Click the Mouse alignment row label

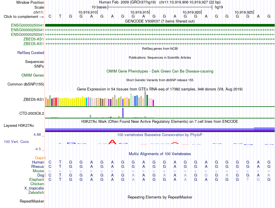click(38, 171)
